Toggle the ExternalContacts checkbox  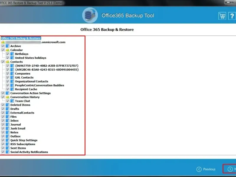pyautogui.click(x=3, y=113)
